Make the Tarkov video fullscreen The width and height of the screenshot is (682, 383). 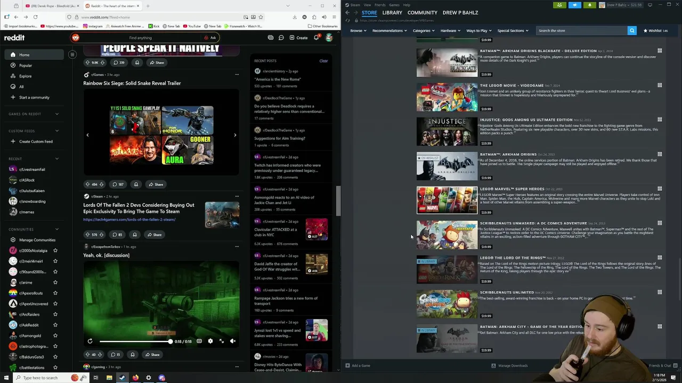tap(222, 341)
